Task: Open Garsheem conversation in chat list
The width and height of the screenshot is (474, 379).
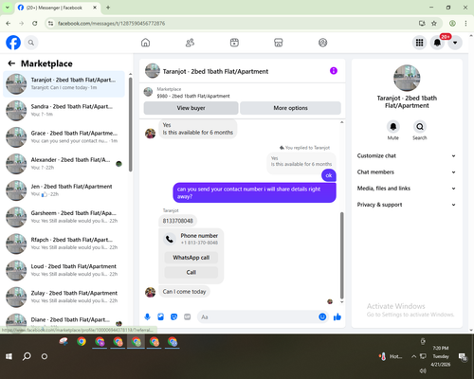Action: 64,217
